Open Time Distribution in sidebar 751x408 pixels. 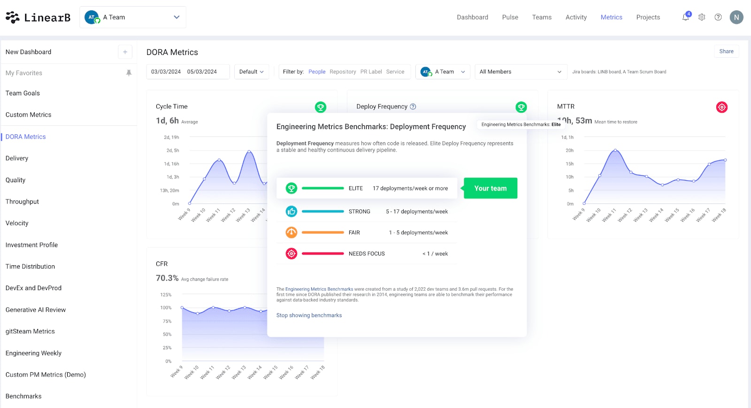(x=30, y=266)
